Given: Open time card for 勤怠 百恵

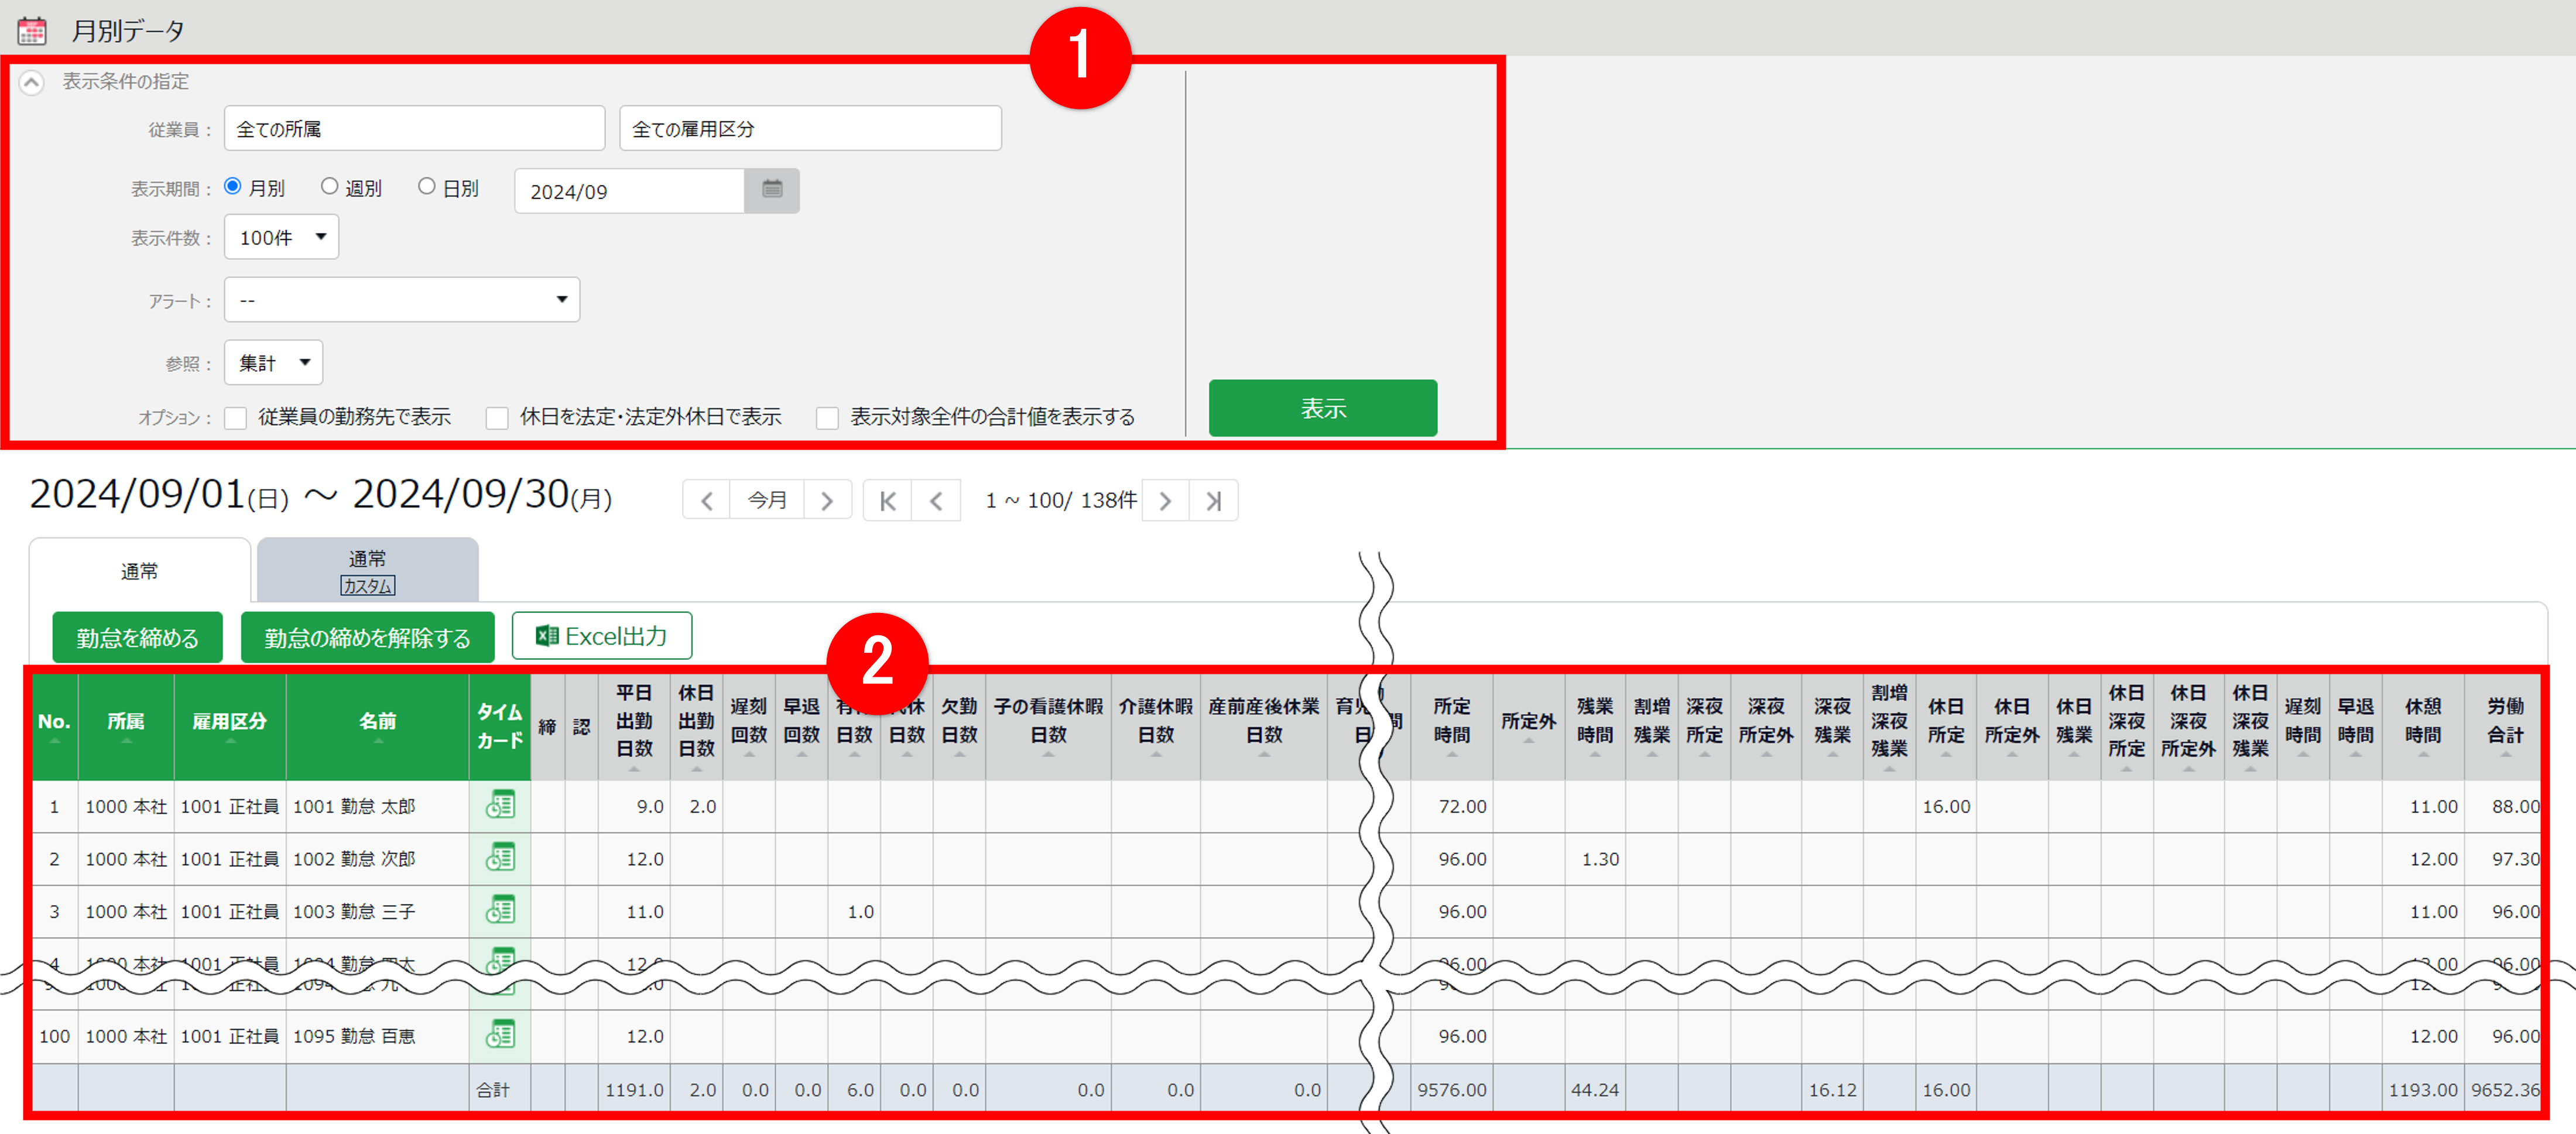Looking at the screenshot, I should pyautogui.click(x=500, y=1035).
